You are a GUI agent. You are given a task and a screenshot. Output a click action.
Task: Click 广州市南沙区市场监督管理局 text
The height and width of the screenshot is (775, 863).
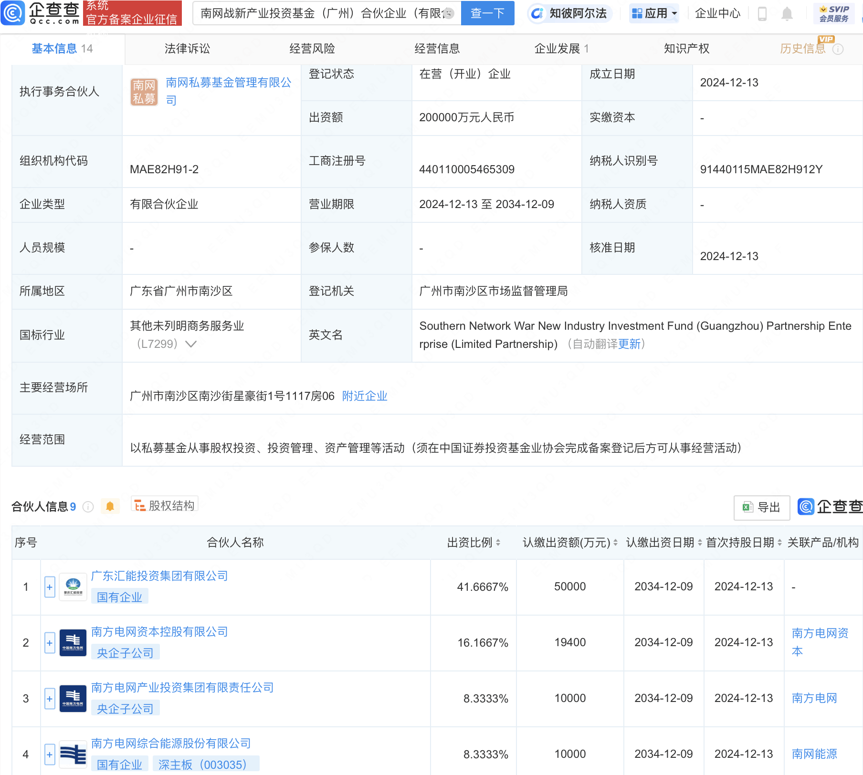(494, 291)
